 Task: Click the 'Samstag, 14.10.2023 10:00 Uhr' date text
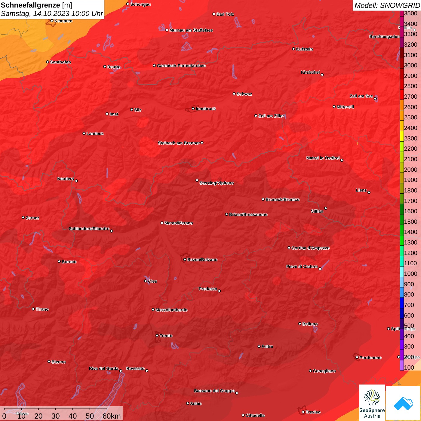pos(52,14)
